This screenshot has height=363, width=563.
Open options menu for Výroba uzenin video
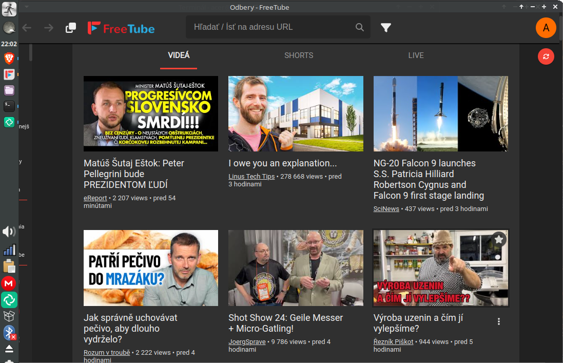click(x=499, y=321)
